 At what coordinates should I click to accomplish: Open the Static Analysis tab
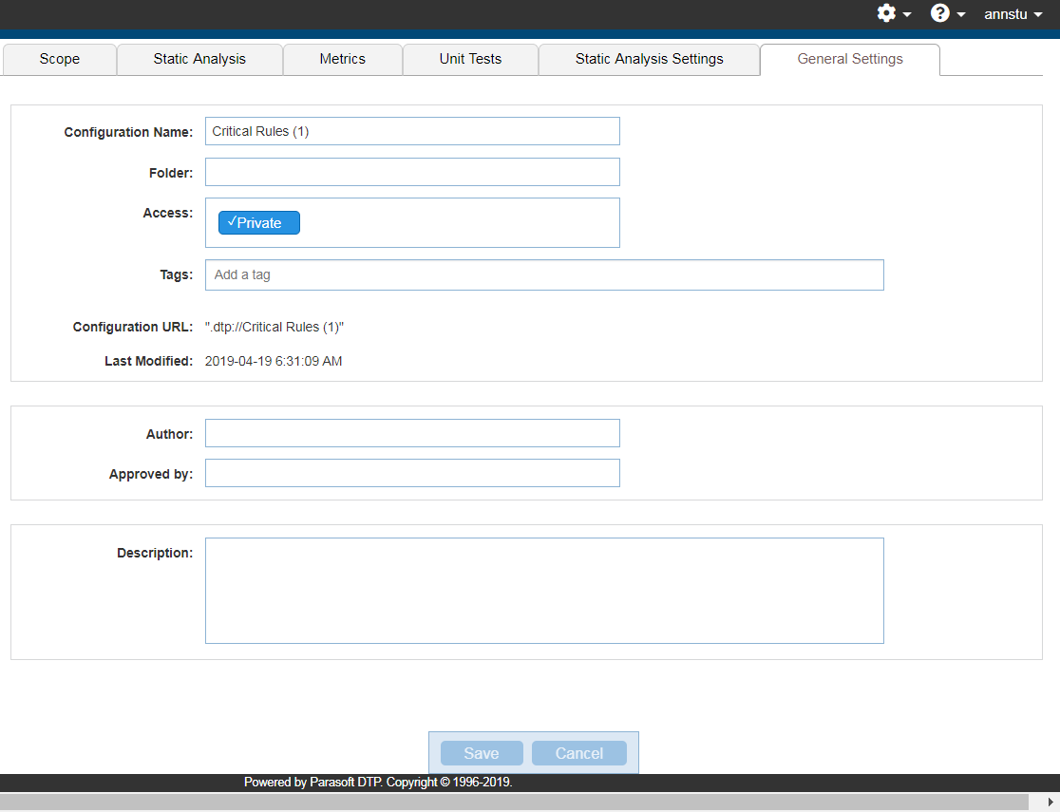click(199, 60)
